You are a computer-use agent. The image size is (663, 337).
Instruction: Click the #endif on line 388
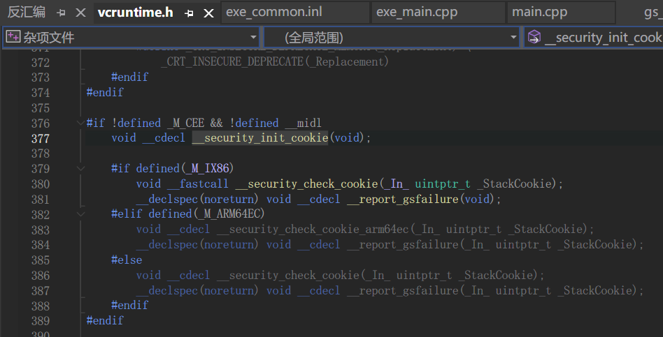coord(130,306)
